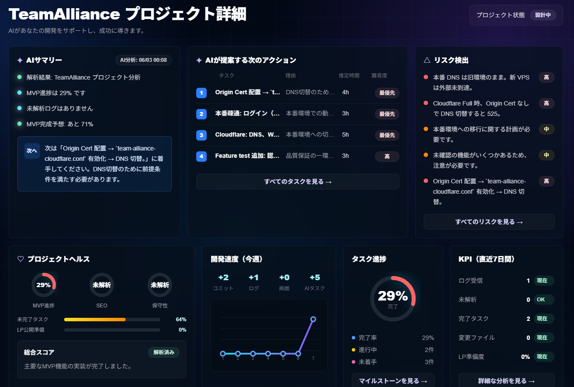
Task: Click the 現在 badge on 変更ファイル row
Action: (544, 338)
